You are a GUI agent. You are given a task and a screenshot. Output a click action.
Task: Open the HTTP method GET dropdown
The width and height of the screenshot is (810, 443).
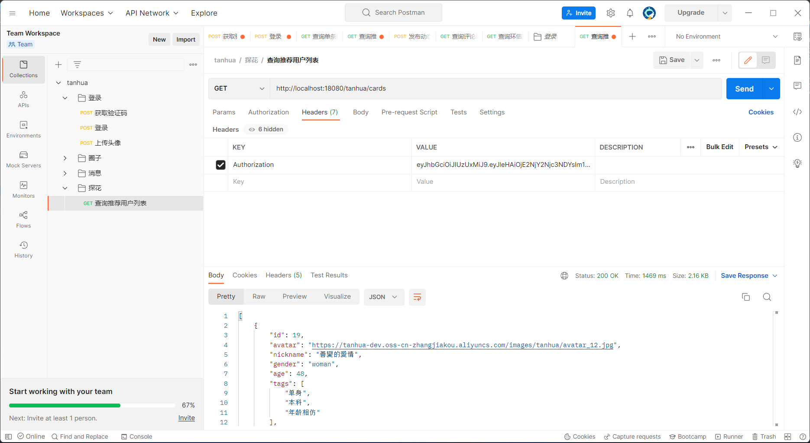pos(239,88)
